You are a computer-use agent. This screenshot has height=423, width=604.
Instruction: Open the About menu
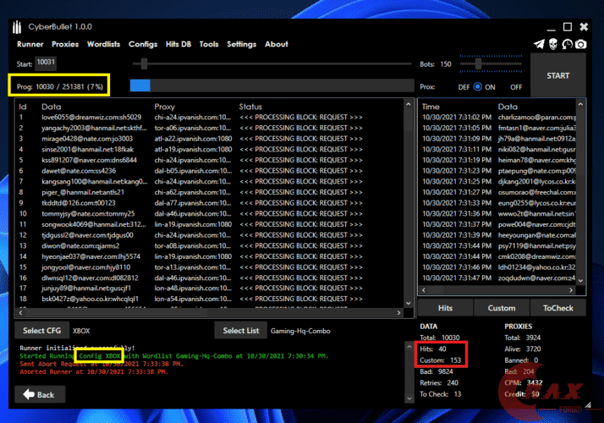coord(276,44)
